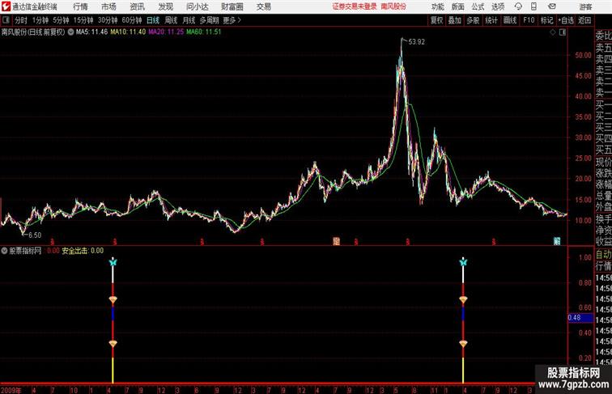Select the 日线 daily period tab
612x394 pixels.
tap(153, 20)
